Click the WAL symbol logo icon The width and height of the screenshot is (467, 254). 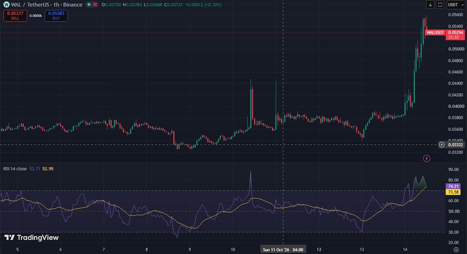click(6, 5)
